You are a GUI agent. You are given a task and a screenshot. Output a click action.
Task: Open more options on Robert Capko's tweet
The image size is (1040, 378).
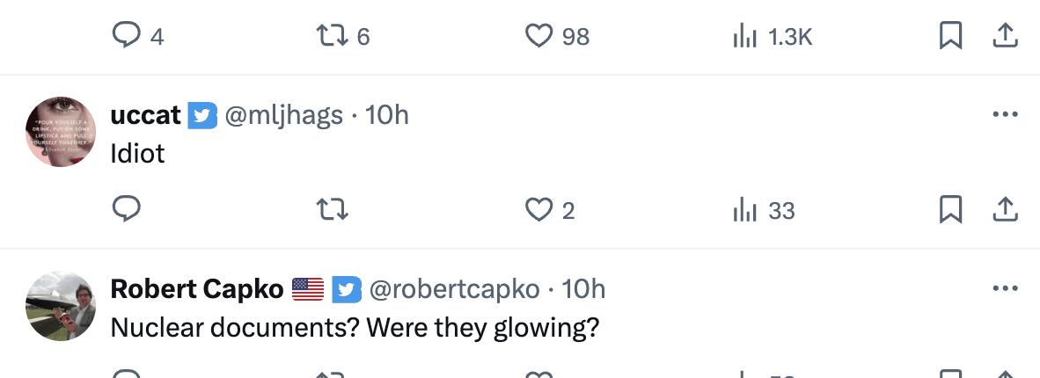[x=1004, y=288]
